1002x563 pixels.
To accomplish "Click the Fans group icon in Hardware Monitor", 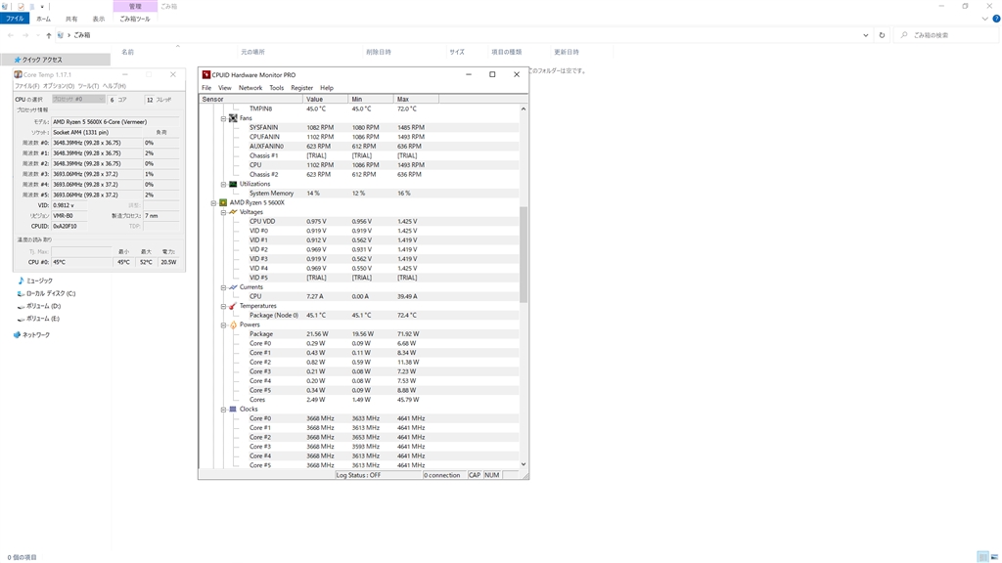I will tap(233, 118).
